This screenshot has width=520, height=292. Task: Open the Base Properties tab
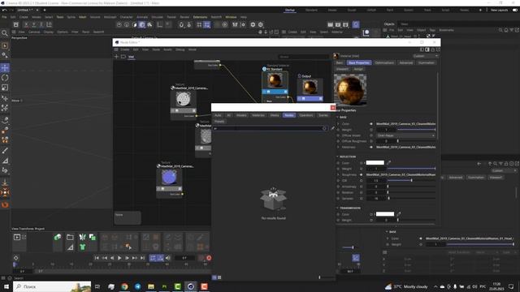click(359, 62)
